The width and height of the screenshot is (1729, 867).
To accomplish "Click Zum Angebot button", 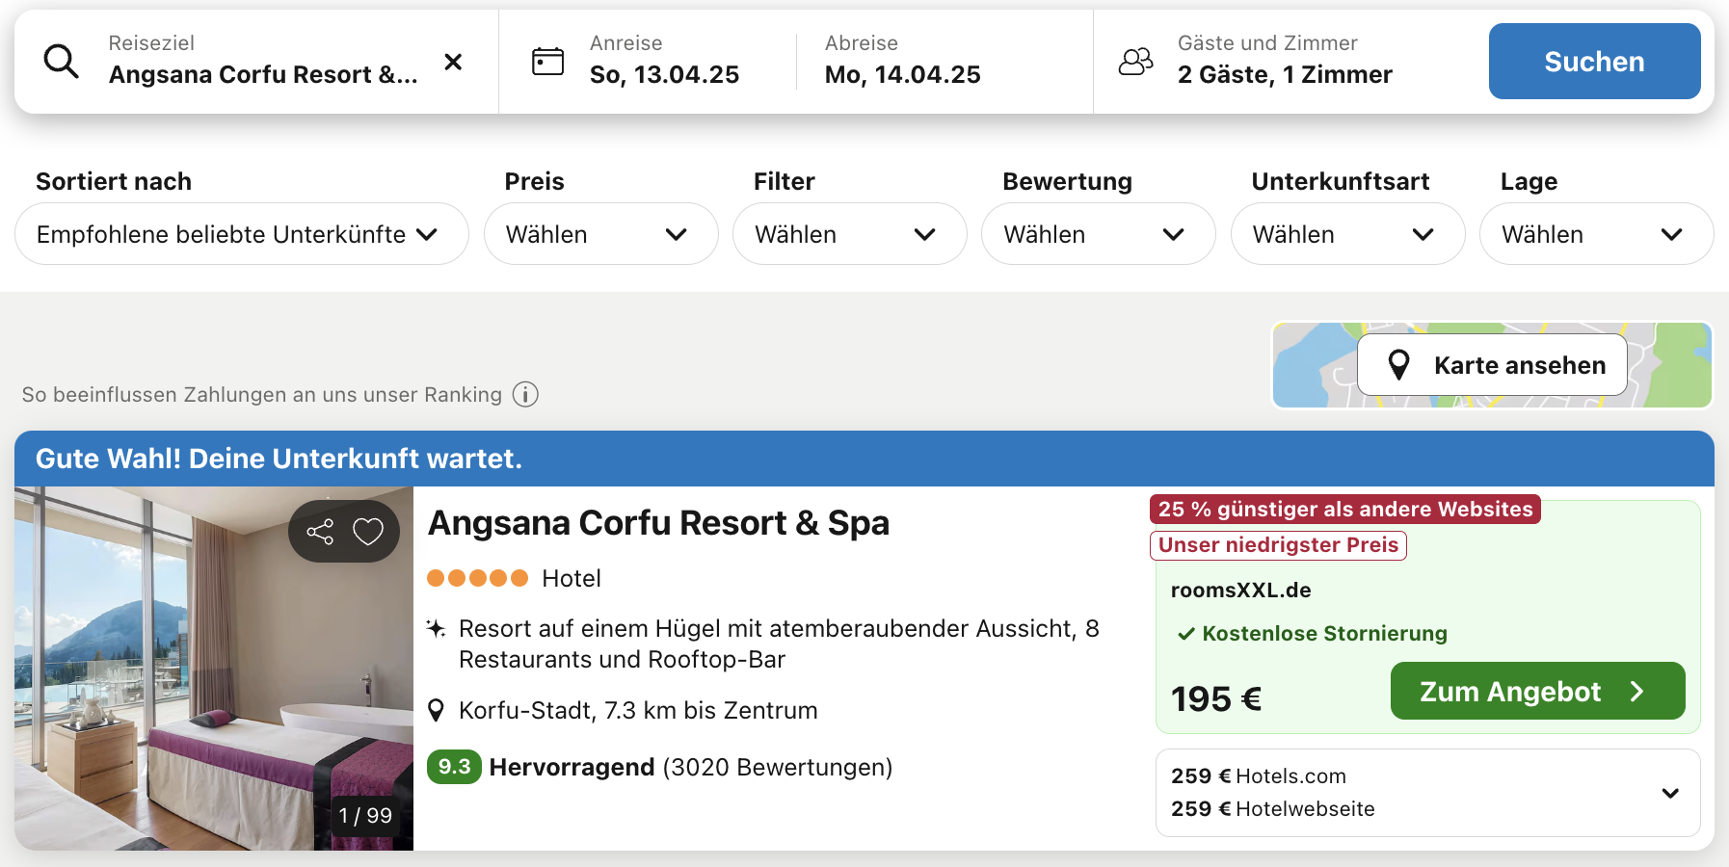I will pos(1538,691).
